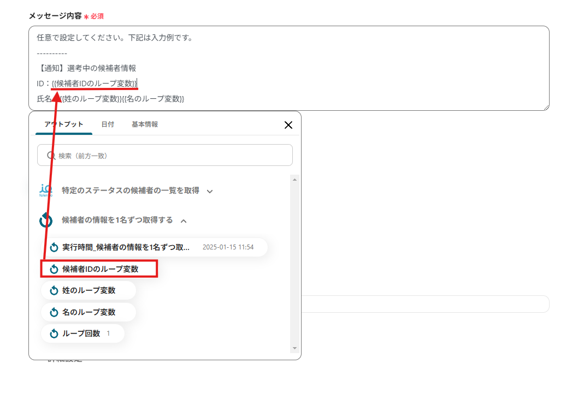Click loop icon on ループ回数 chip
The image size is (578, 393).
click(x=54, y=334)
